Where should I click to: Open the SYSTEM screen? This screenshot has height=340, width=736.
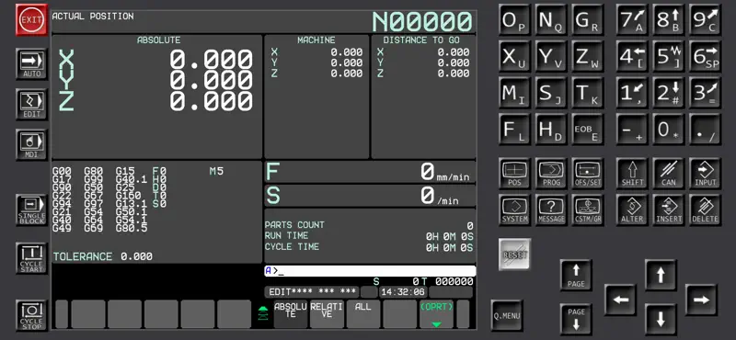514,210
